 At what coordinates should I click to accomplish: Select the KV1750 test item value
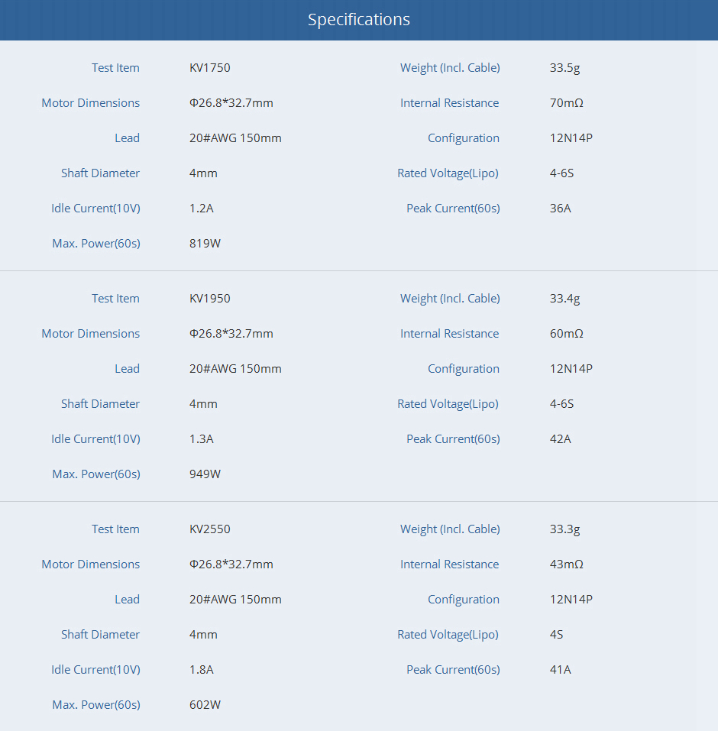click(209, 68)
